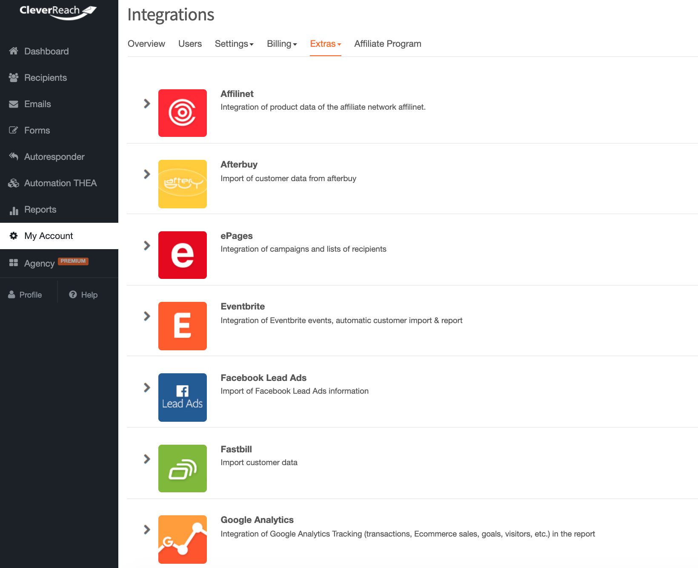This screenshot has height=568, width=698.
Task: Click the My Account gear icon
Action: (14, 236)
